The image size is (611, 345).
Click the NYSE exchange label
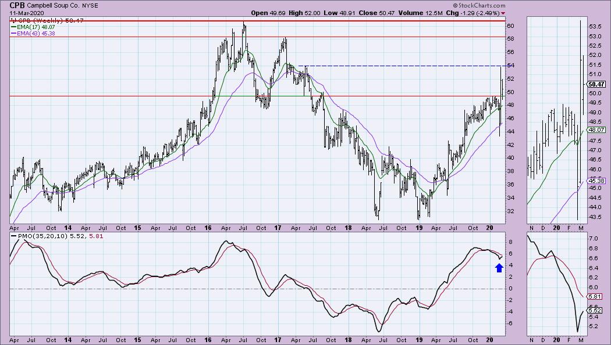coord(90,6)
